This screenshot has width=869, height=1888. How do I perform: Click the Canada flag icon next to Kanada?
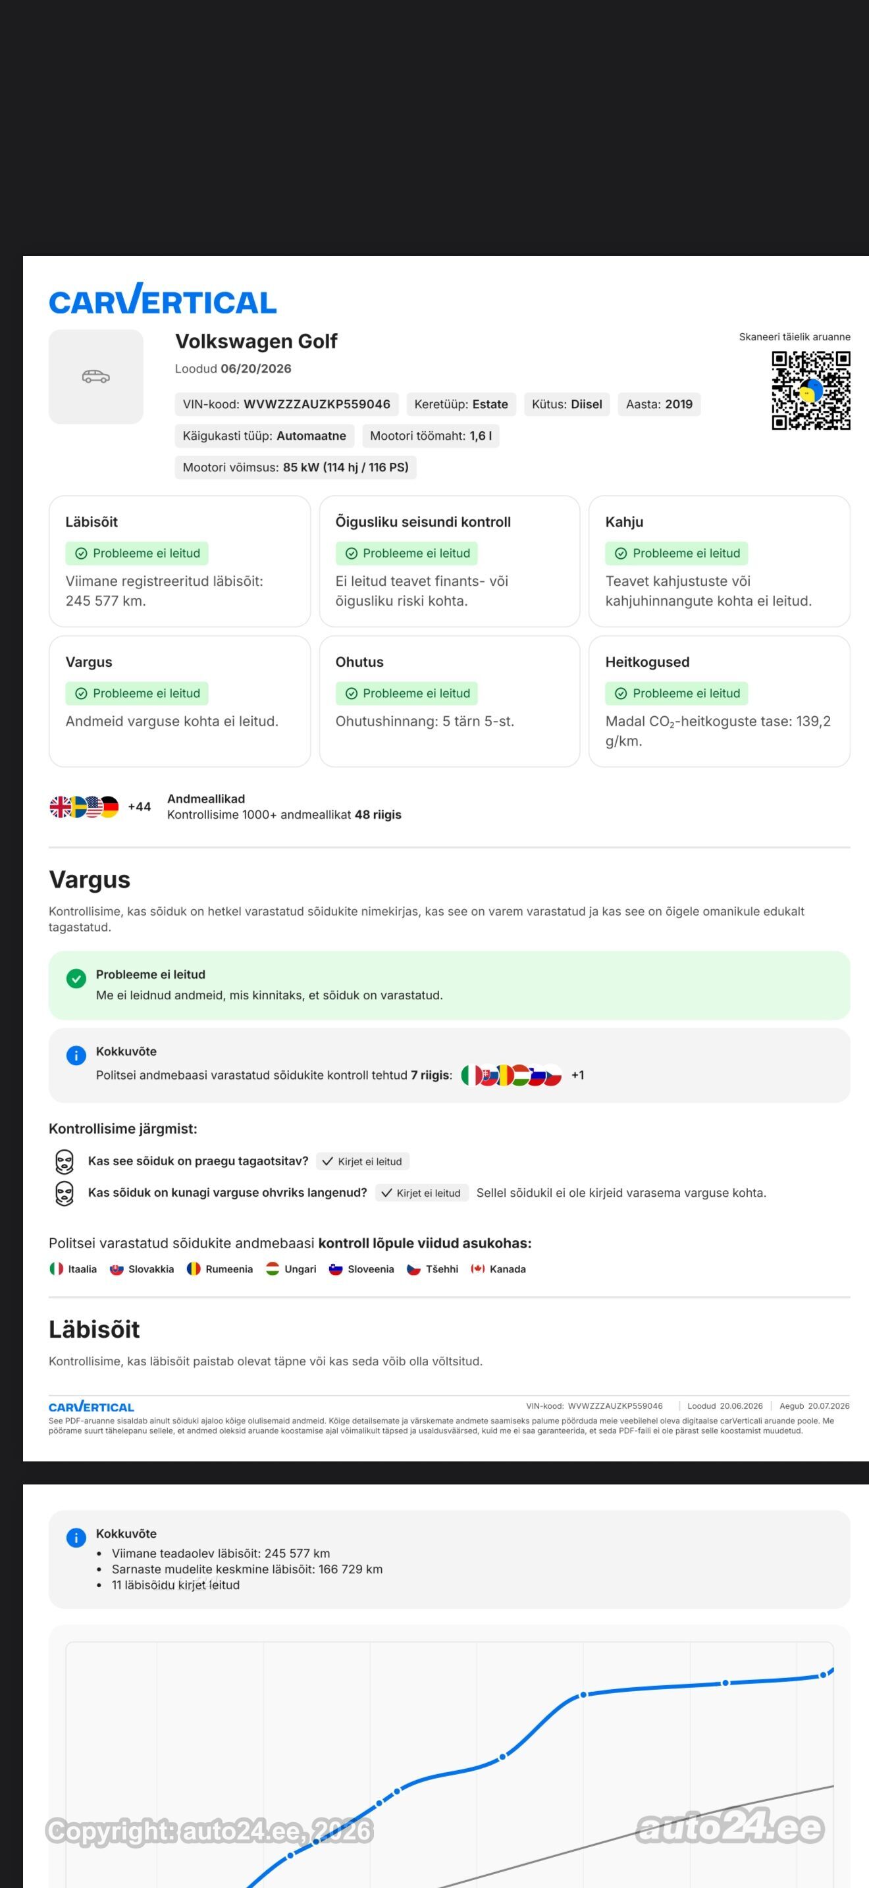(478, 1269)
